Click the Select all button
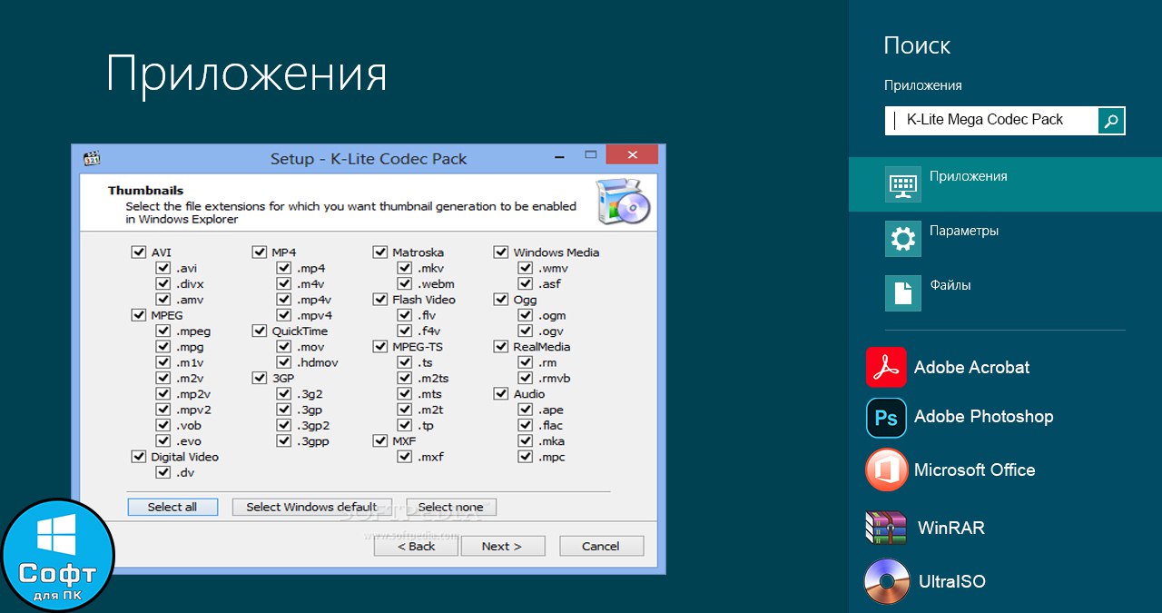The image size is (1162, 613). click(172, 507)
